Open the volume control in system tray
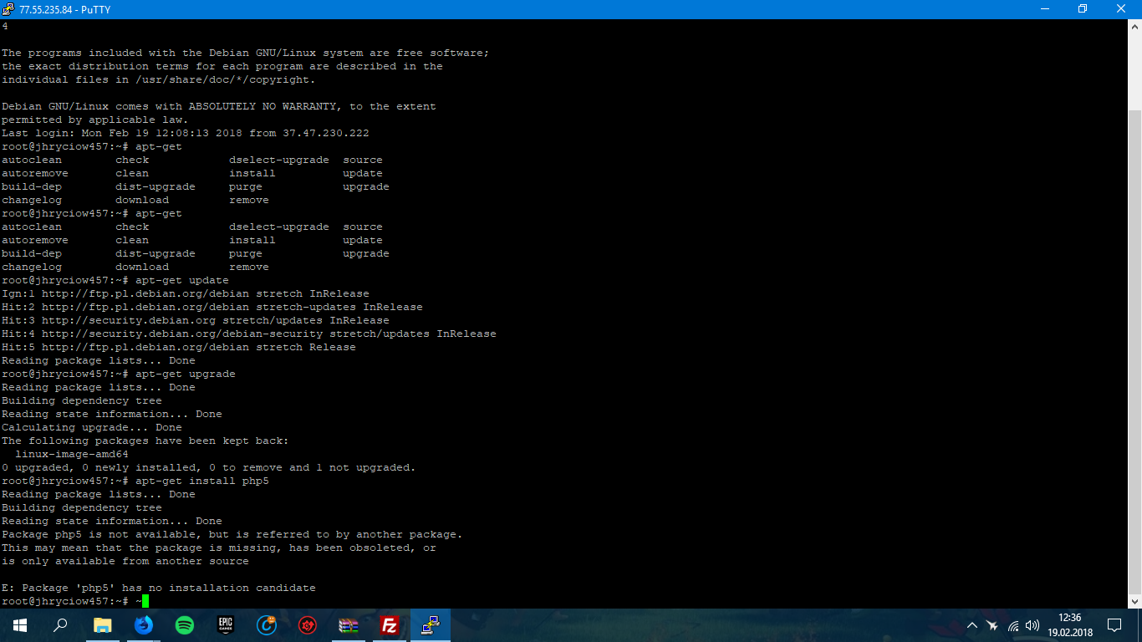The image size is (1142, 642). [x=1032, y=625]
